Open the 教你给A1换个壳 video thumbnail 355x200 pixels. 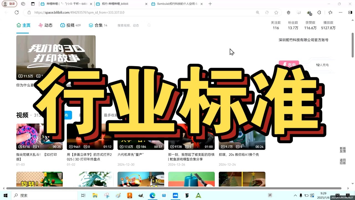242,137
